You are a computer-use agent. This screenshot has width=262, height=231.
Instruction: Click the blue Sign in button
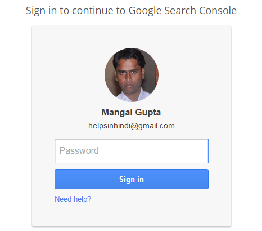(132, 179)
